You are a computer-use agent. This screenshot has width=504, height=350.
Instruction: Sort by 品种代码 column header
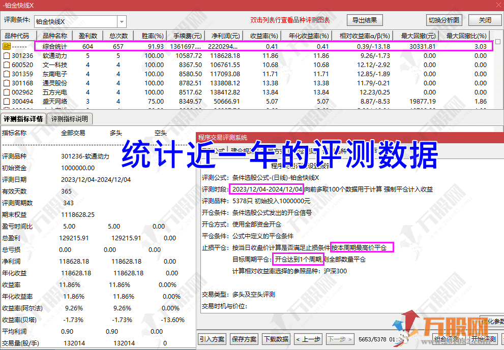(x=19, y=36)
